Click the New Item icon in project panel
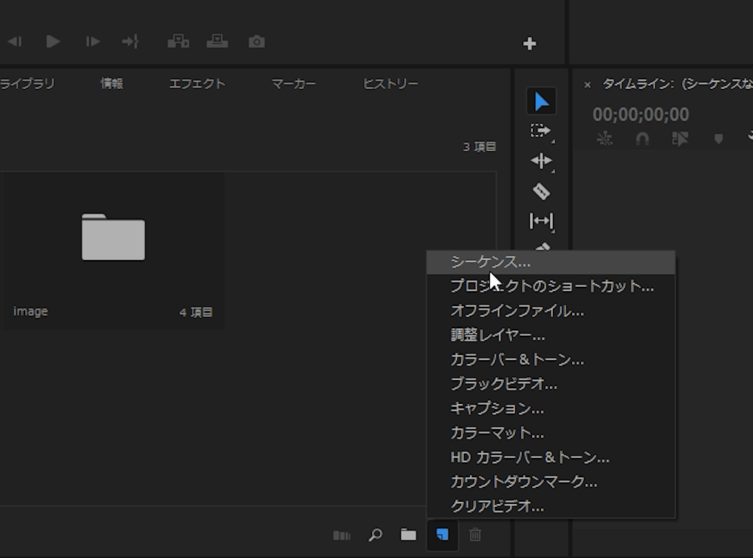This screenshot has height=558, width=753. tap(442, 534)
